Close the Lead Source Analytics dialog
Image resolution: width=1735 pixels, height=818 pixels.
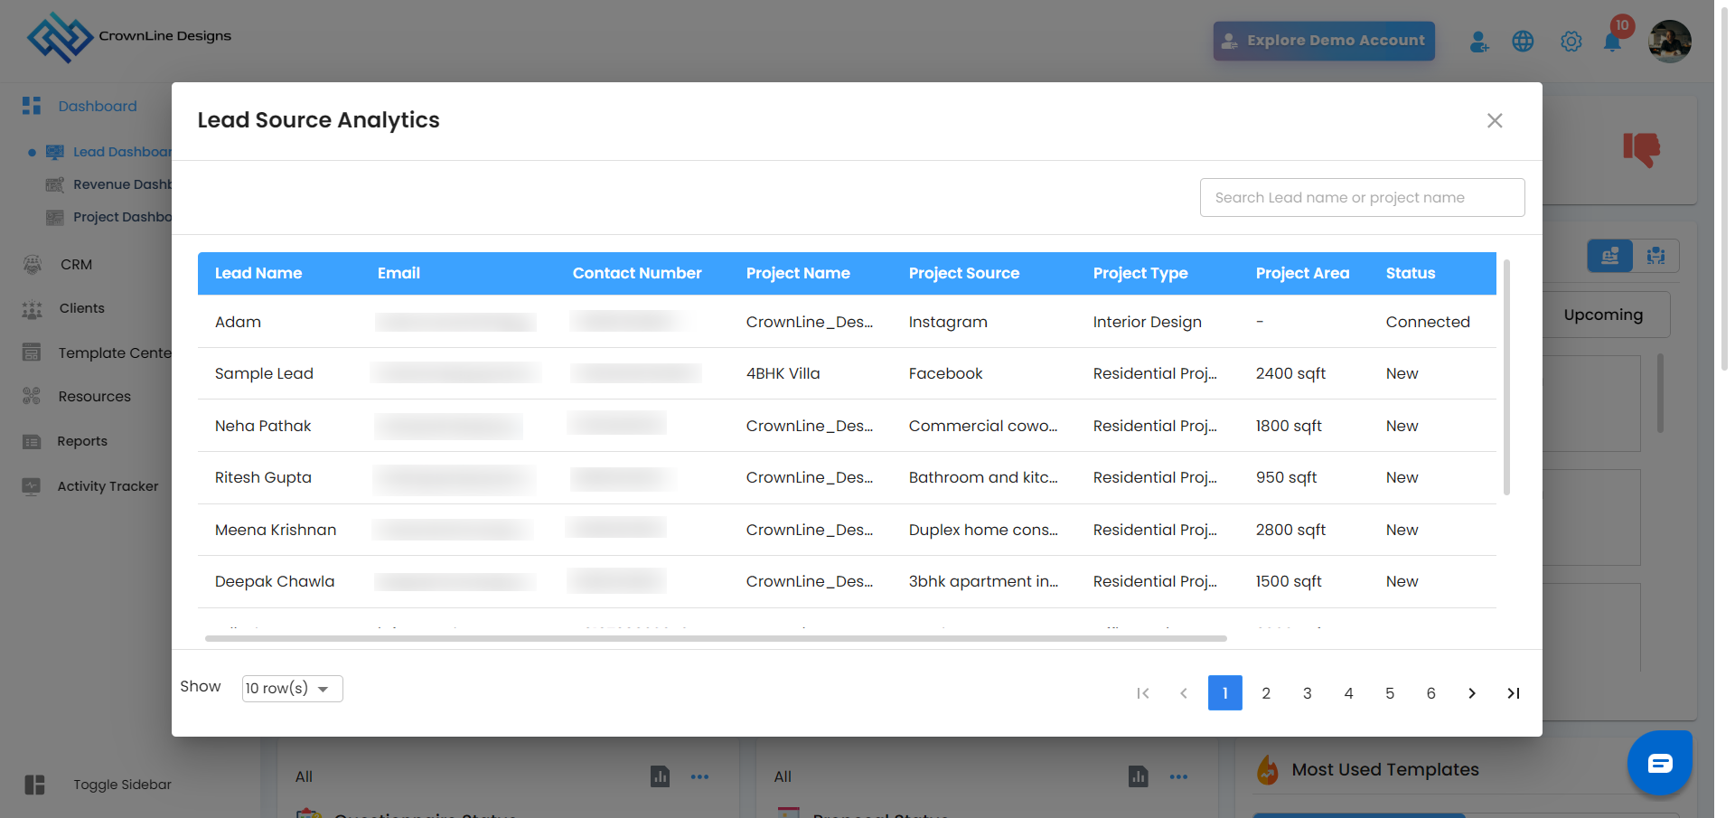(x=1495, y=121)
